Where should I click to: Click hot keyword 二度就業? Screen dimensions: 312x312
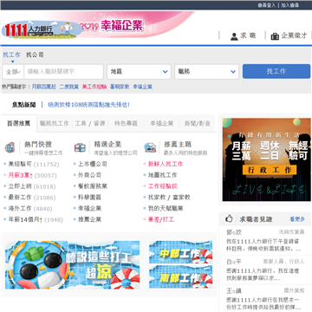(69, 87)
